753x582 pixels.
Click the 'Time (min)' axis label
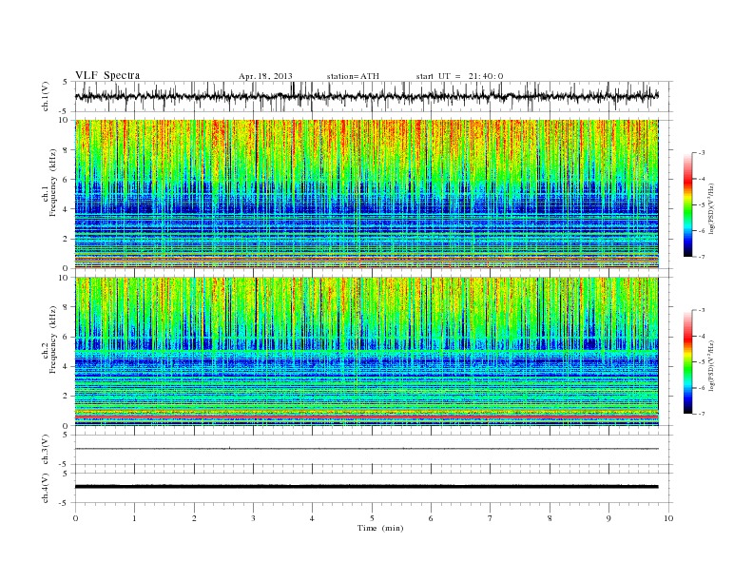(380, 528)
